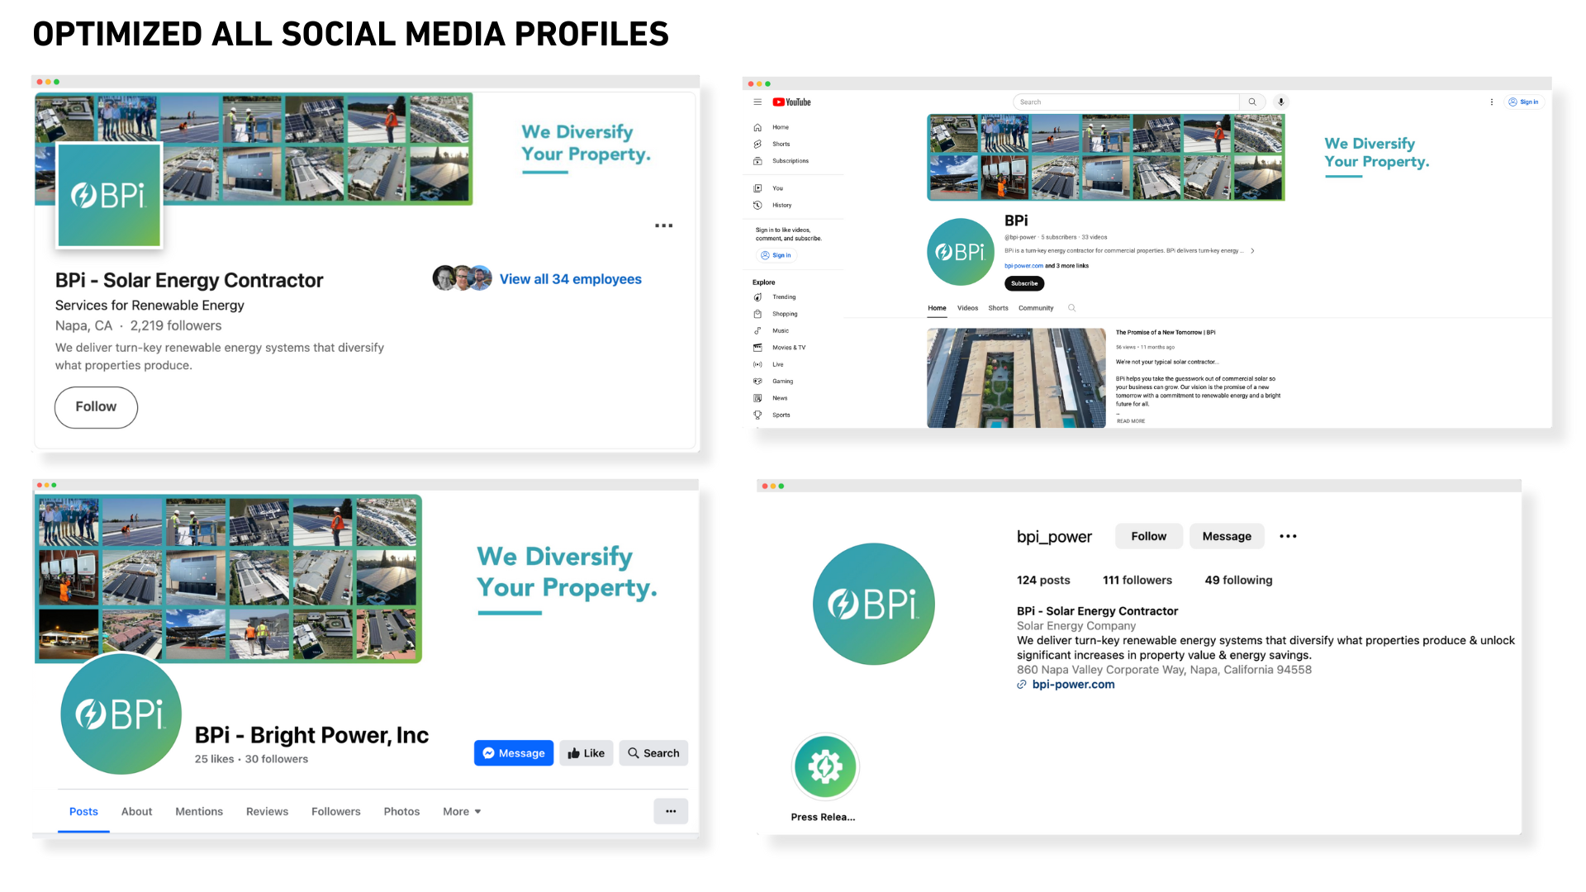
Task: Click the Facebook Message button
Action: click(514, 753)
